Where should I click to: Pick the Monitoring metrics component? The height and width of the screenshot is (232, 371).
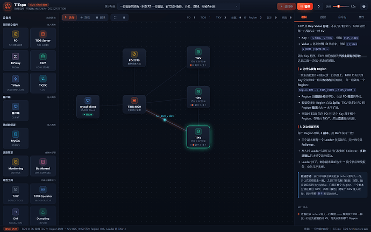coord(16,166)
